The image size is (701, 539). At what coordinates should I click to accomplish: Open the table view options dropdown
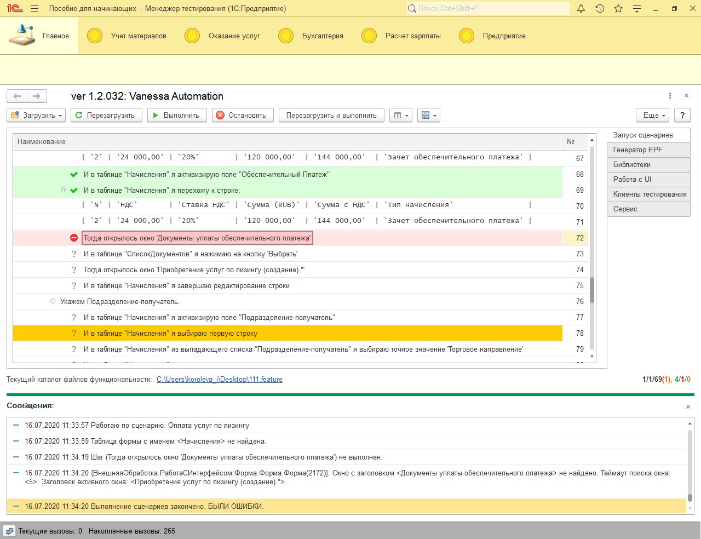click(401, 116)
